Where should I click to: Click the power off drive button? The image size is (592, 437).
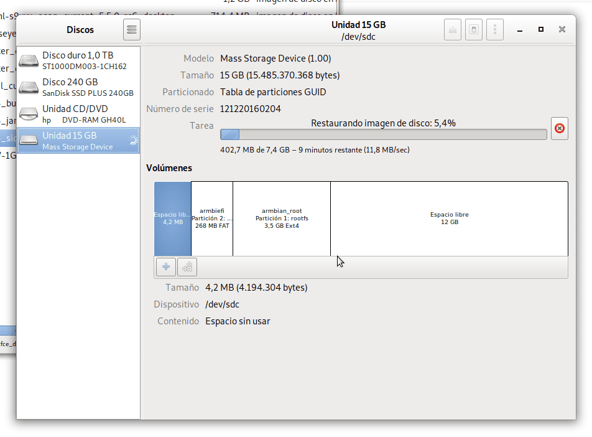[474, 29]
